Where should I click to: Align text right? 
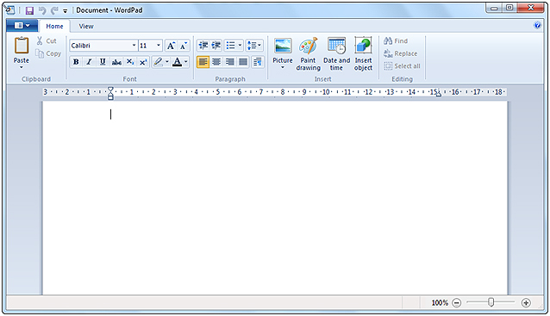pos(230,62)
